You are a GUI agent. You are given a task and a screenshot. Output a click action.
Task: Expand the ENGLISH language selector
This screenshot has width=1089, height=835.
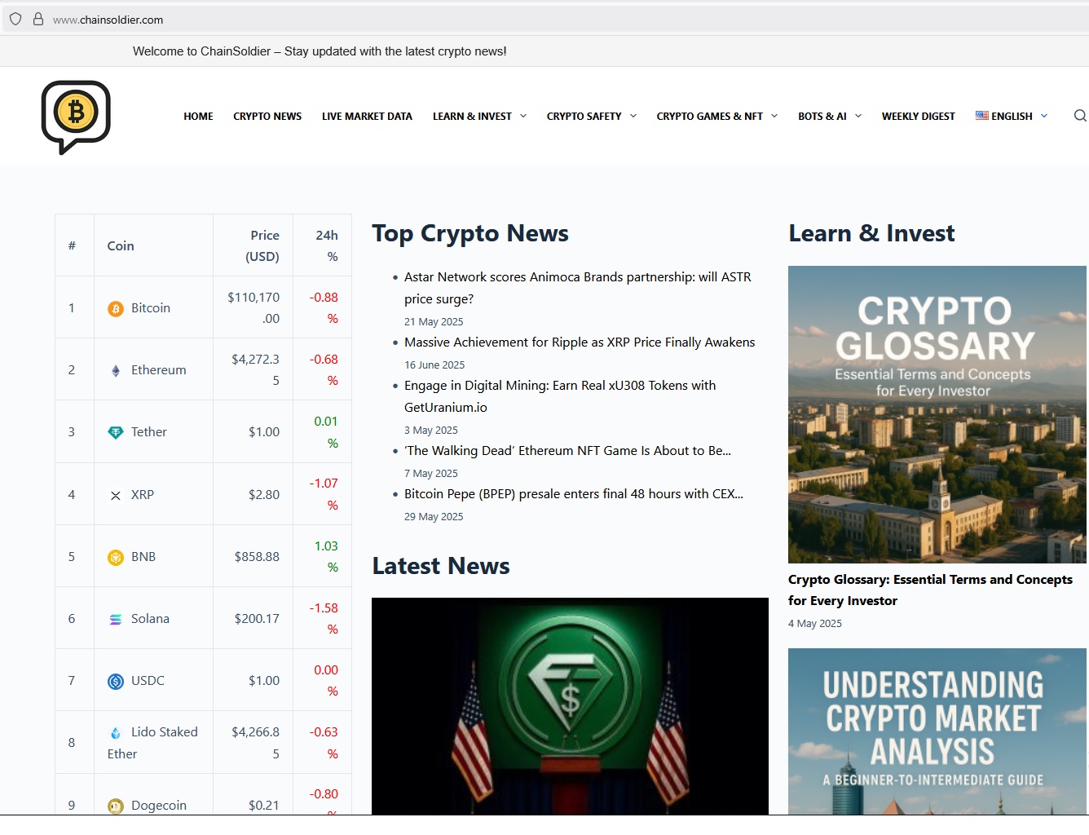1012,116
